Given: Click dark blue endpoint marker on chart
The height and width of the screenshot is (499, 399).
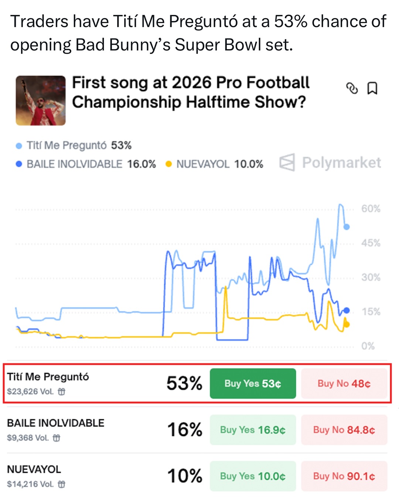Looking at the screenshot, I should pyautogui.click(x=346, y=310).
